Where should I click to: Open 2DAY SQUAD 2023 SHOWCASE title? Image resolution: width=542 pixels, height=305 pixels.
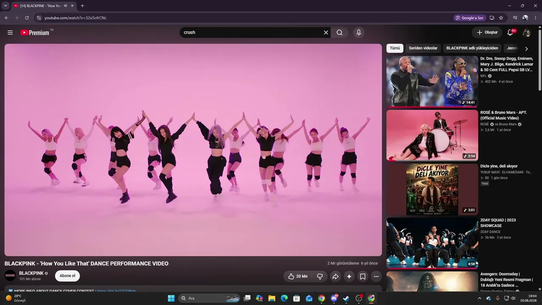coord(498,223)
